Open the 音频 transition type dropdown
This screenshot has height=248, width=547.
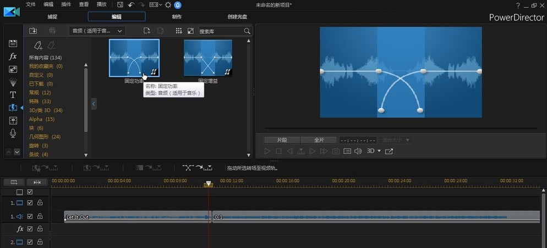click(98, 31)
